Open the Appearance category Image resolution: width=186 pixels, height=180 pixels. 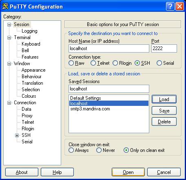coord(33,70)
